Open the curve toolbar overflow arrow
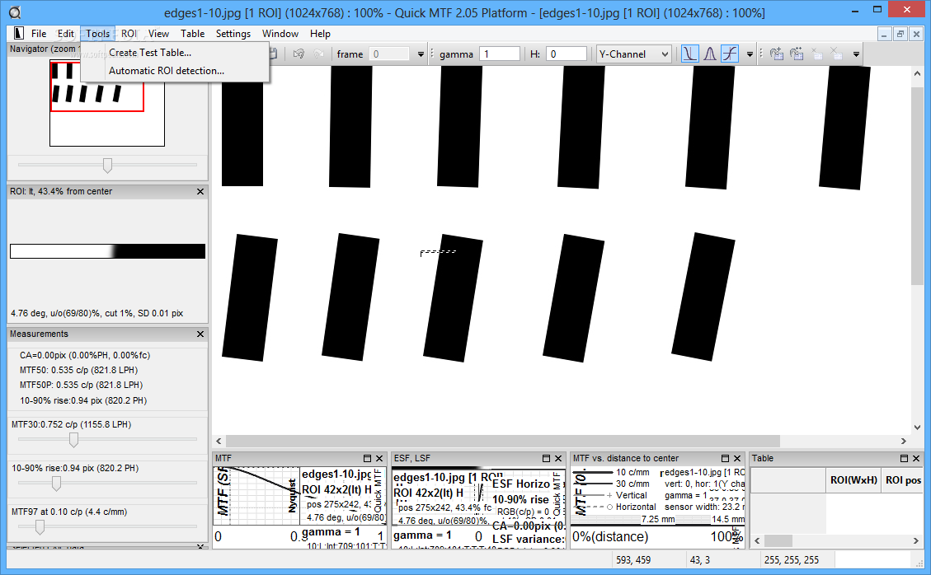931x575 pixels. (750, 54)
